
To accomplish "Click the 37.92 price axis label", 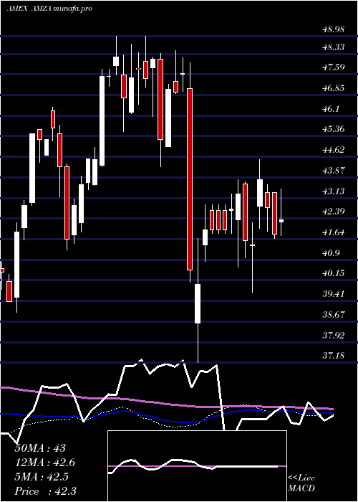I will pos(333,335).
